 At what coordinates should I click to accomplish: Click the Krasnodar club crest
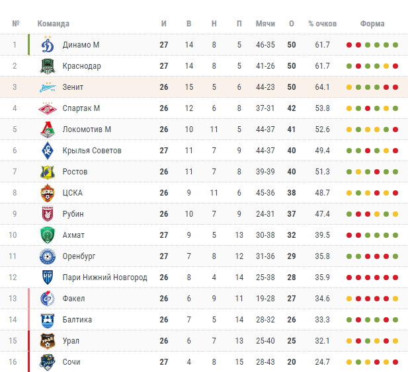[x=47, y=66]
